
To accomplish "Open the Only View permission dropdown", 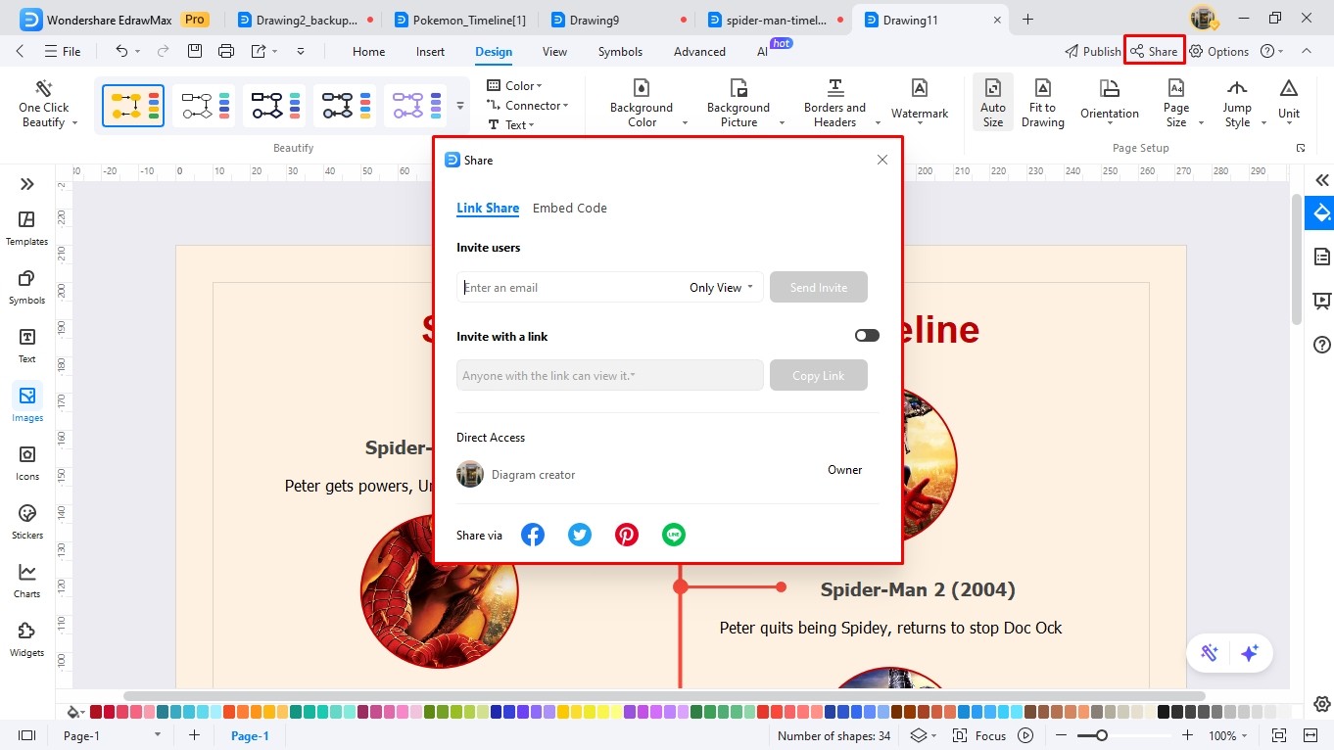I will [x=722, y=287].
